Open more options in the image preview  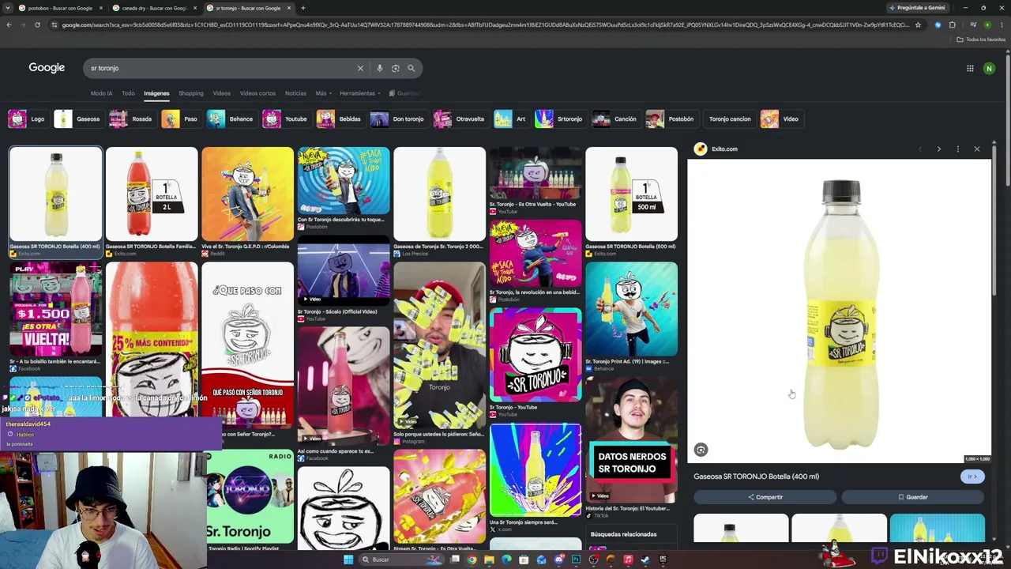coord(957,149)
